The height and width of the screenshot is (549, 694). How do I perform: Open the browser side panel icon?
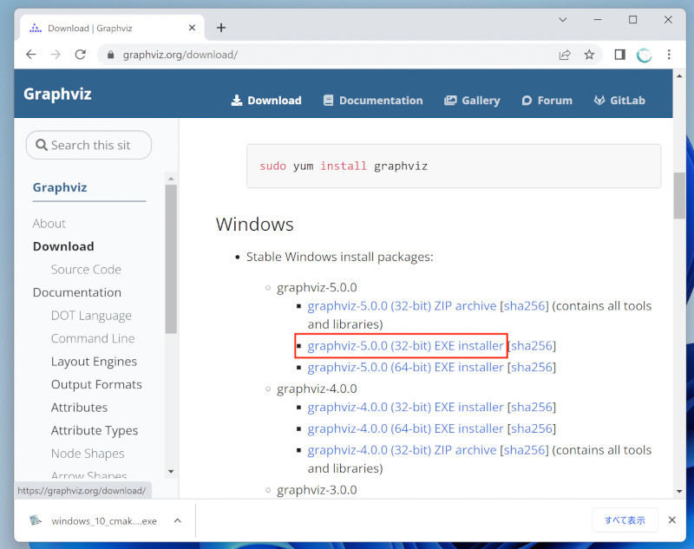(619, 54)
